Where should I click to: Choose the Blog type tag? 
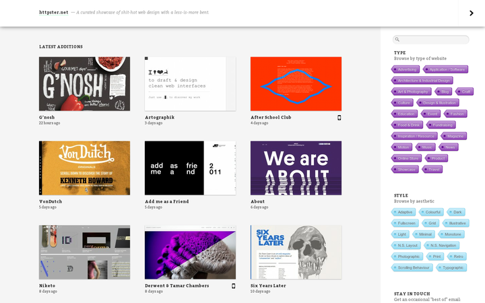443,92
